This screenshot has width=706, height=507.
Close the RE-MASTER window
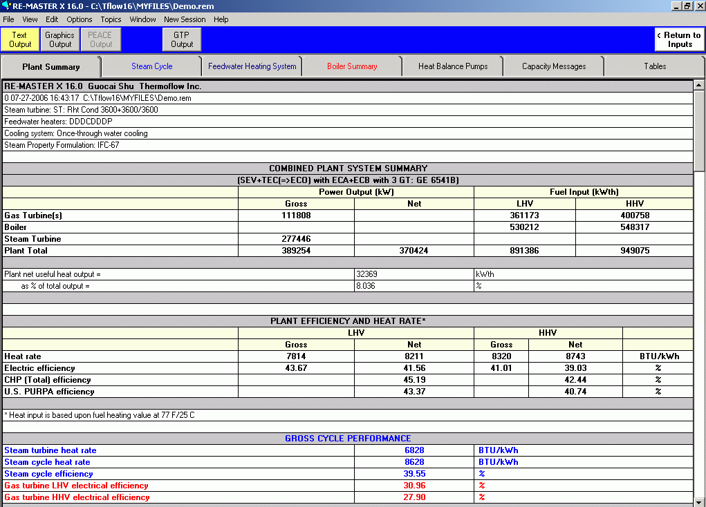tap(698, 6)
